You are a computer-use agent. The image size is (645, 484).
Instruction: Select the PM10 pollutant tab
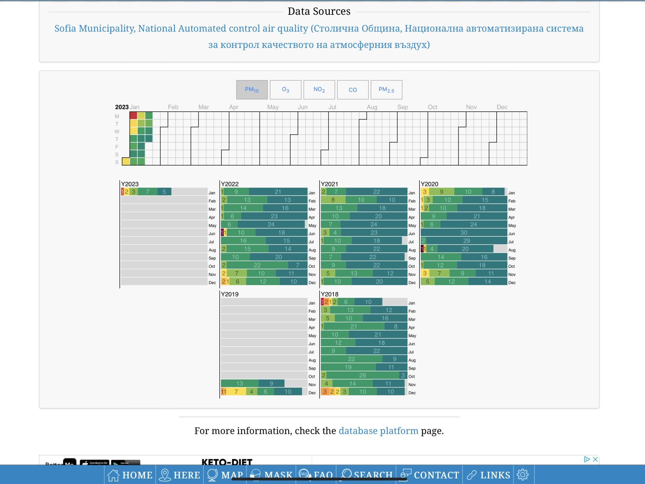click(x=252, y=90)
